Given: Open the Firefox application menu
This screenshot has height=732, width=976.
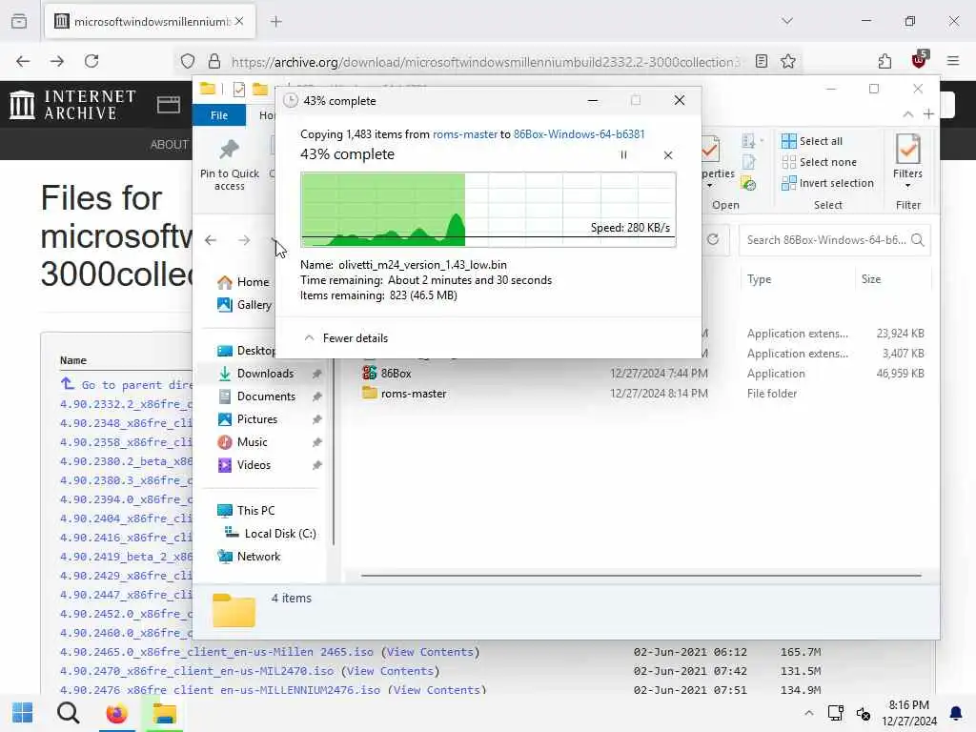Looking at the screenshot, I should (953, 61).
